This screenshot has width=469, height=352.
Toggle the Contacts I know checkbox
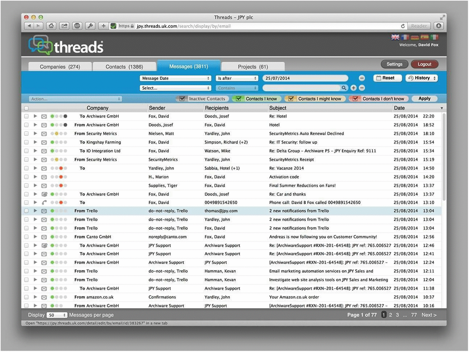pos(238,99)
